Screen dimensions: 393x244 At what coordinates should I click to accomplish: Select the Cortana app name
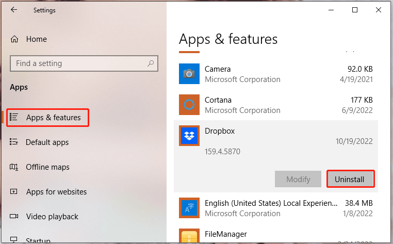(218, 100)
